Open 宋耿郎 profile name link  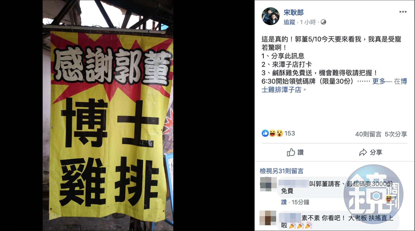point(293,12)
